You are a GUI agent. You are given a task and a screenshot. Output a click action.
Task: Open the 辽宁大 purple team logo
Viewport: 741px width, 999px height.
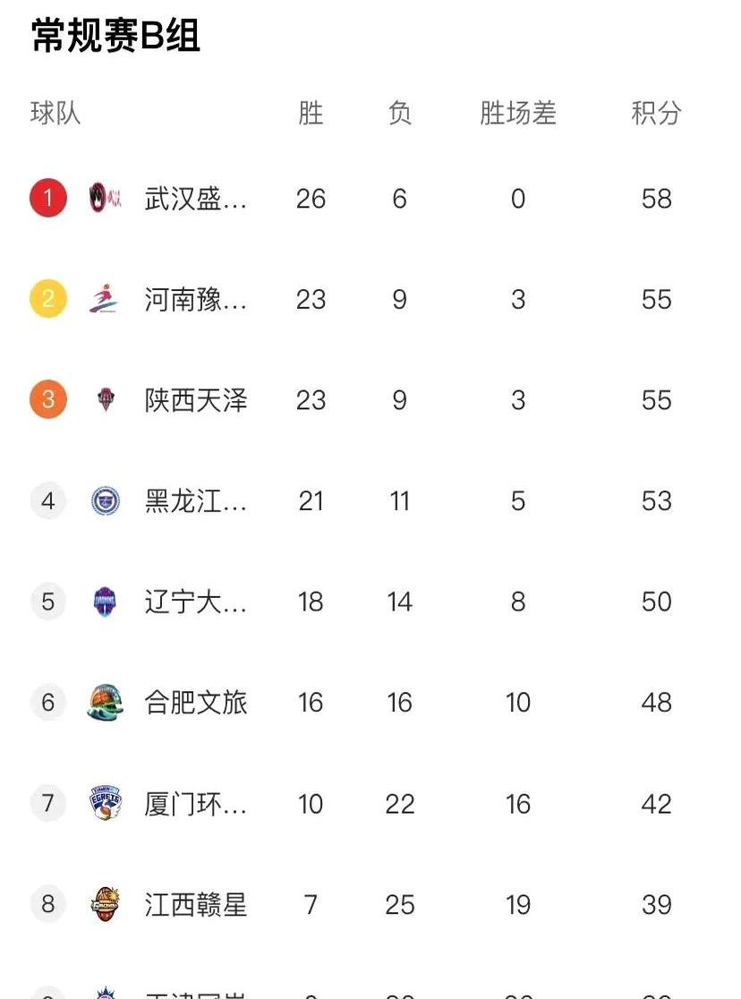[105, 601]
